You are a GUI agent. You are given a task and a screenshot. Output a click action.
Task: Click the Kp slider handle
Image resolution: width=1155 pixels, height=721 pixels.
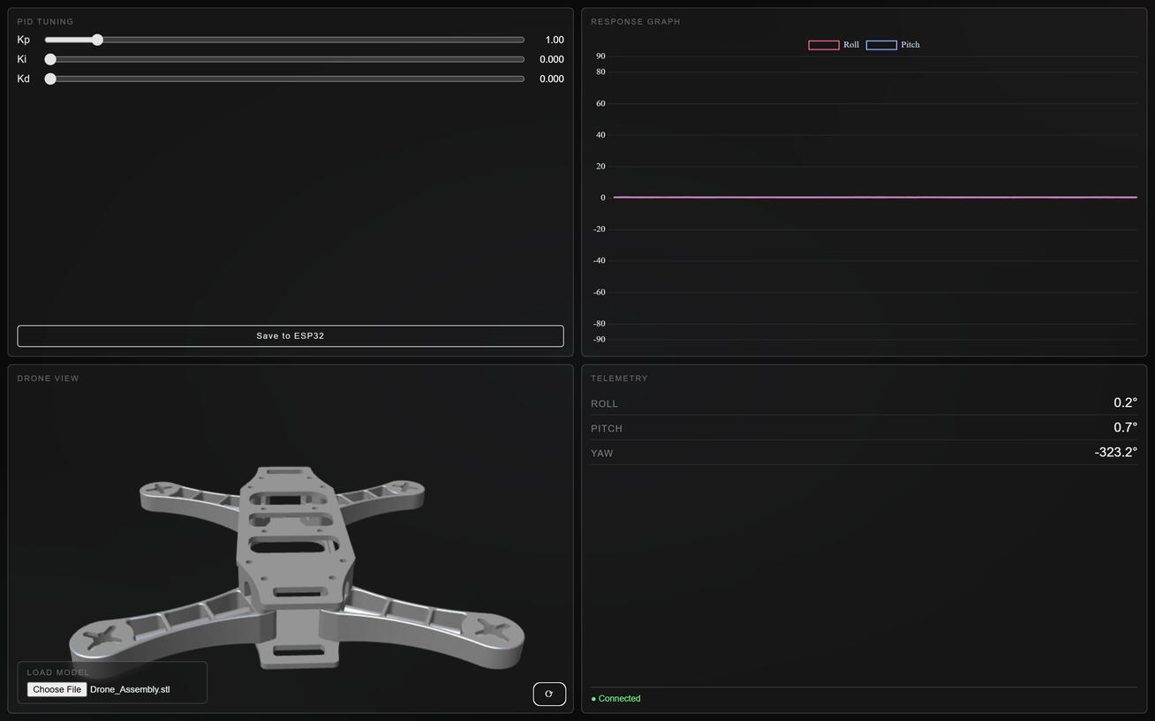(97, 40)
